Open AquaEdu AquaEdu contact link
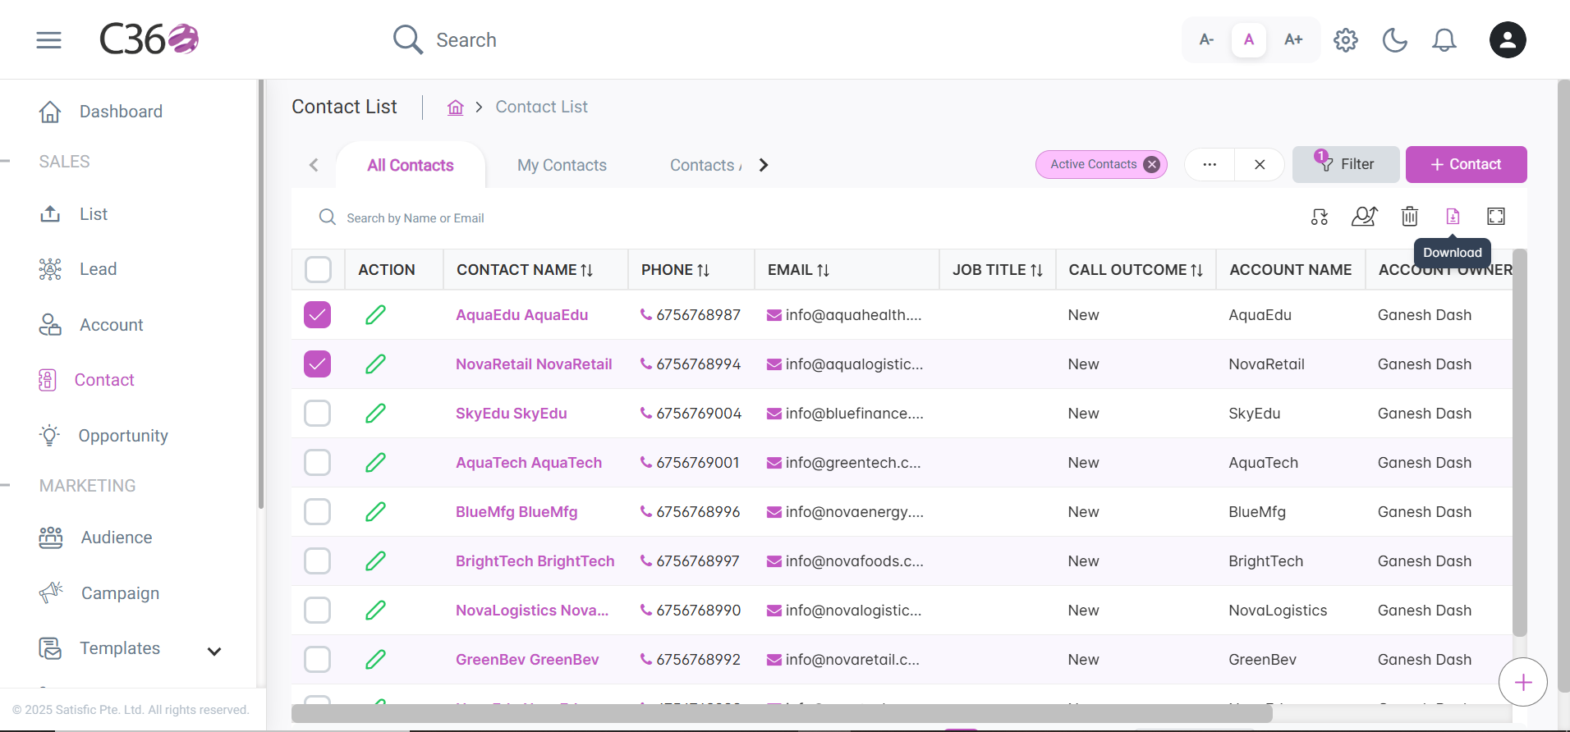The height and width of the screenshot is (732, 1570). (x=521, y=315)
